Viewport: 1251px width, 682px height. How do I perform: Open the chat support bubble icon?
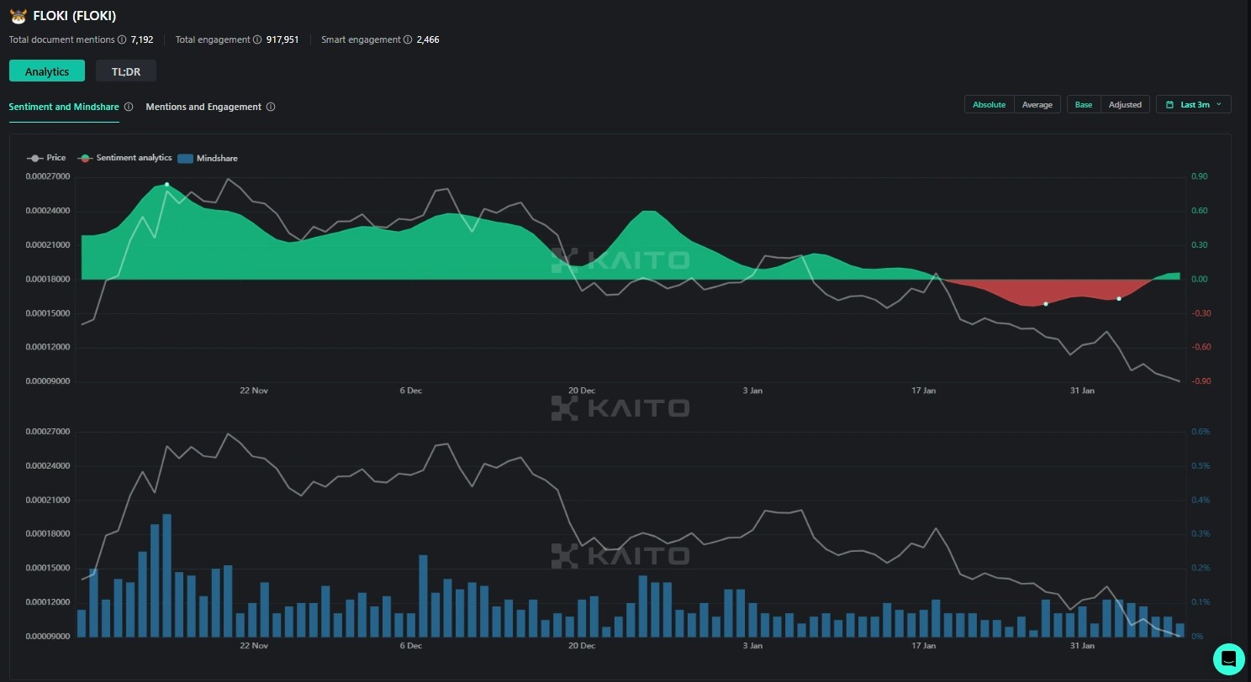[1227, 658]
